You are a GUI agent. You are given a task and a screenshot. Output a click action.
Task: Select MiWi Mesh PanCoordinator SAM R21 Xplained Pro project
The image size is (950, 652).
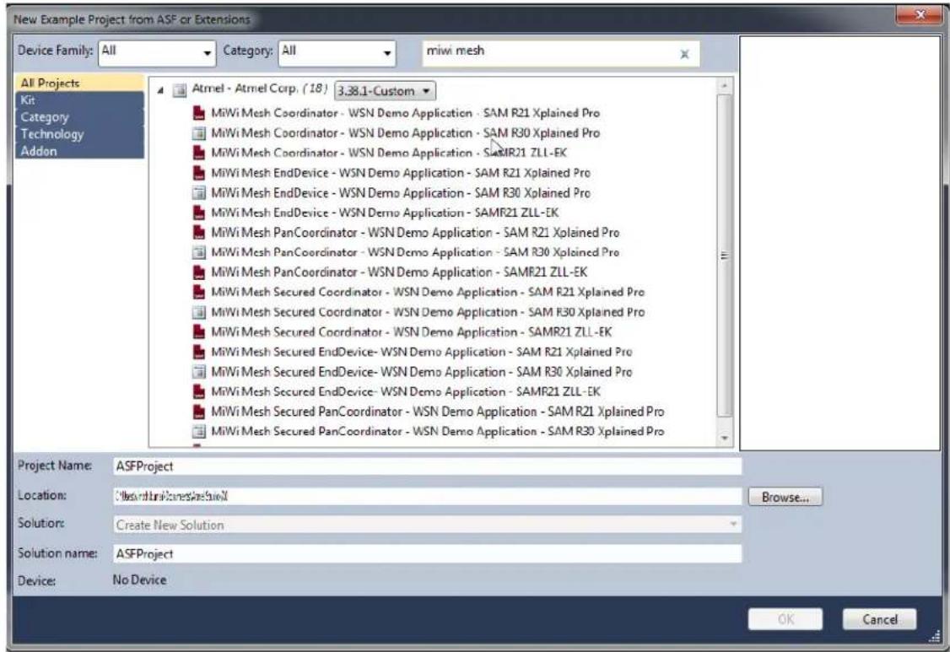click(415, 233)
